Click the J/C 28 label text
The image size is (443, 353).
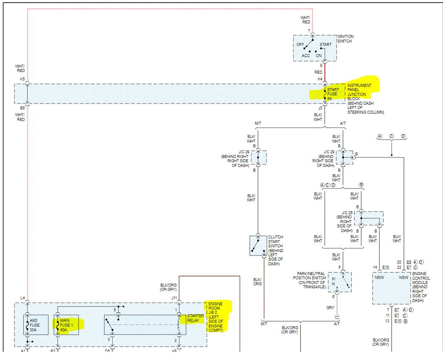click(347, 212)
